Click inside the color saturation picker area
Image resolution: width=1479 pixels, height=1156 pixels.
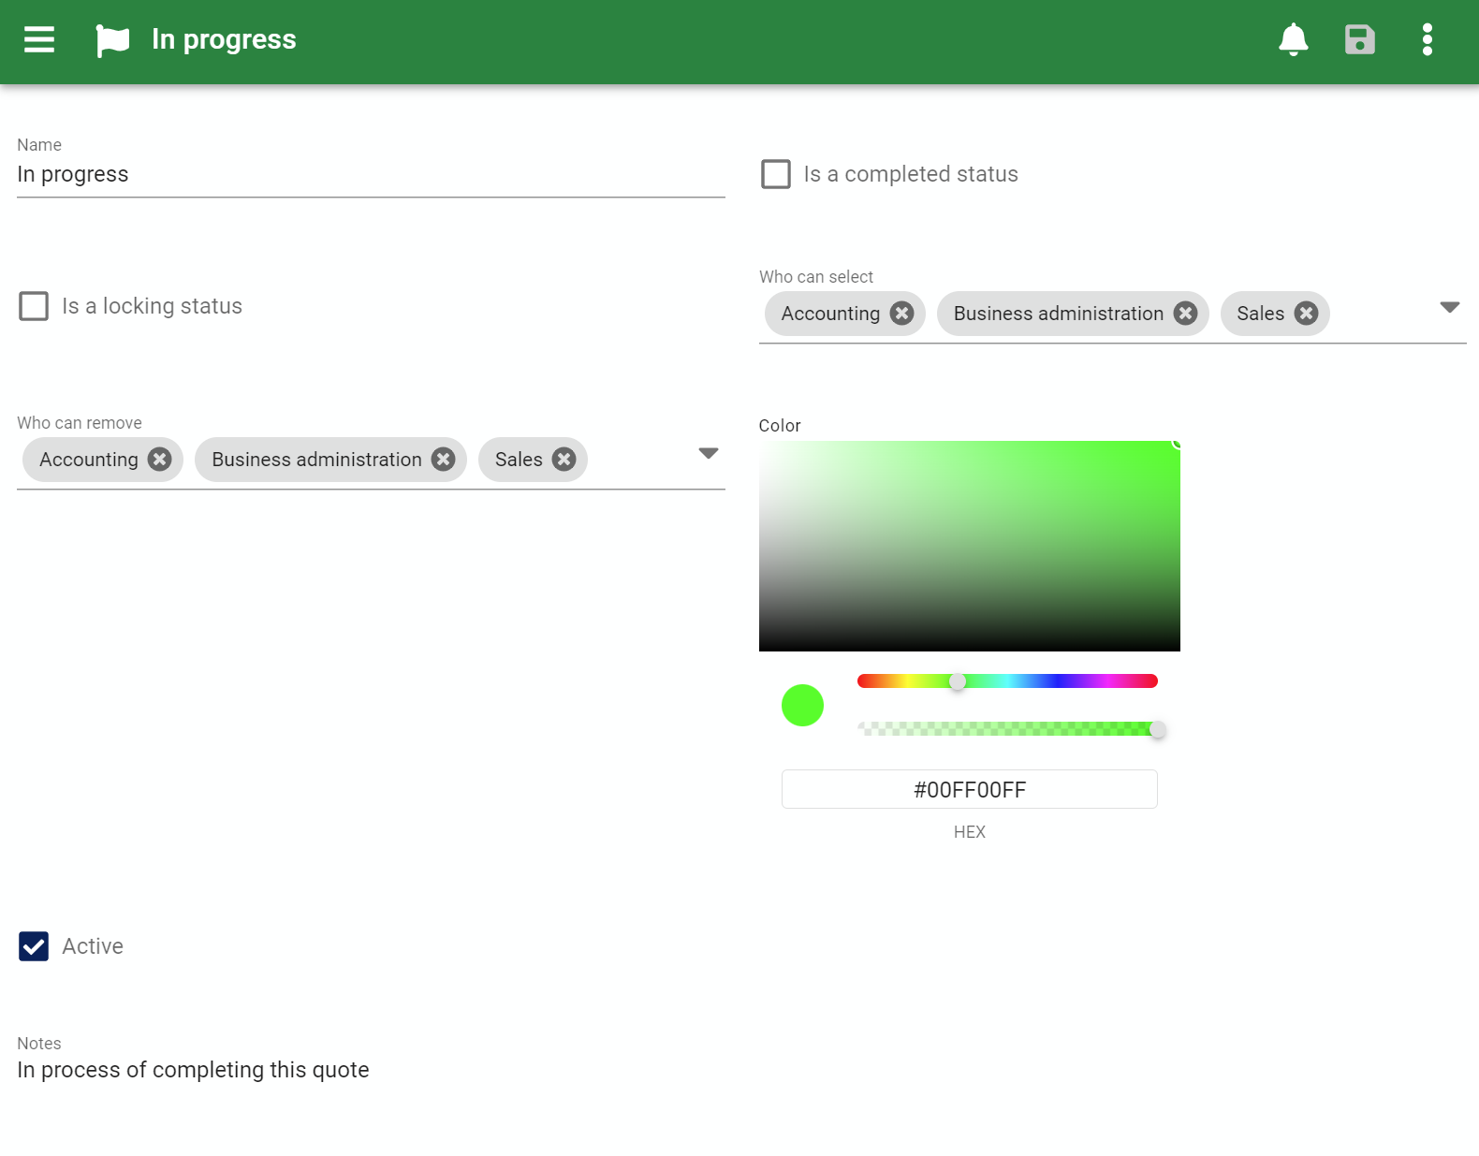(969, 546)
